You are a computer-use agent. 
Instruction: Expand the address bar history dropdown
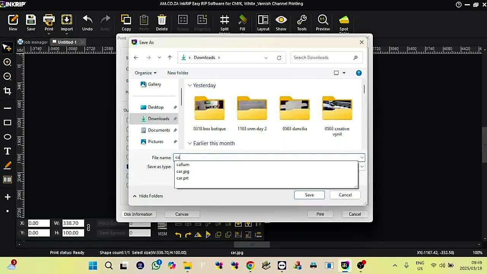[266, 57]
